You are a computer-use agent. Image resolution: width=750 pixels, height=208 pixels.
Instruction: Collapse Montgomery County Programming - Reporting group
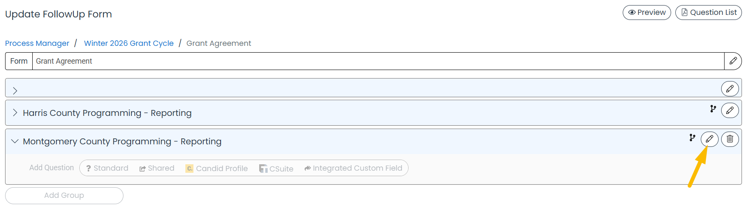point(15,141)
